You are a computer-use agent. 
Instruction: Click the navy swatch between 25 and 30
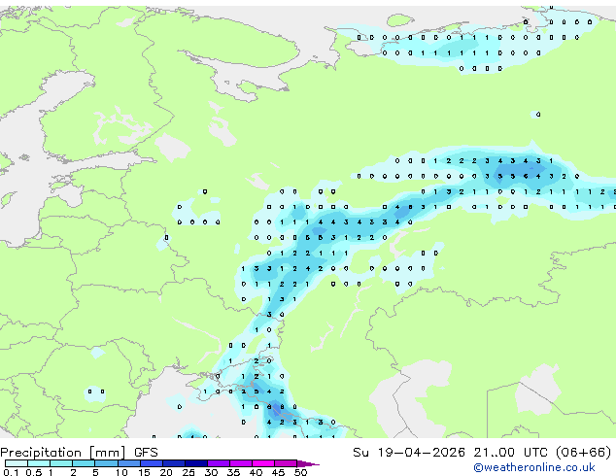196,463
